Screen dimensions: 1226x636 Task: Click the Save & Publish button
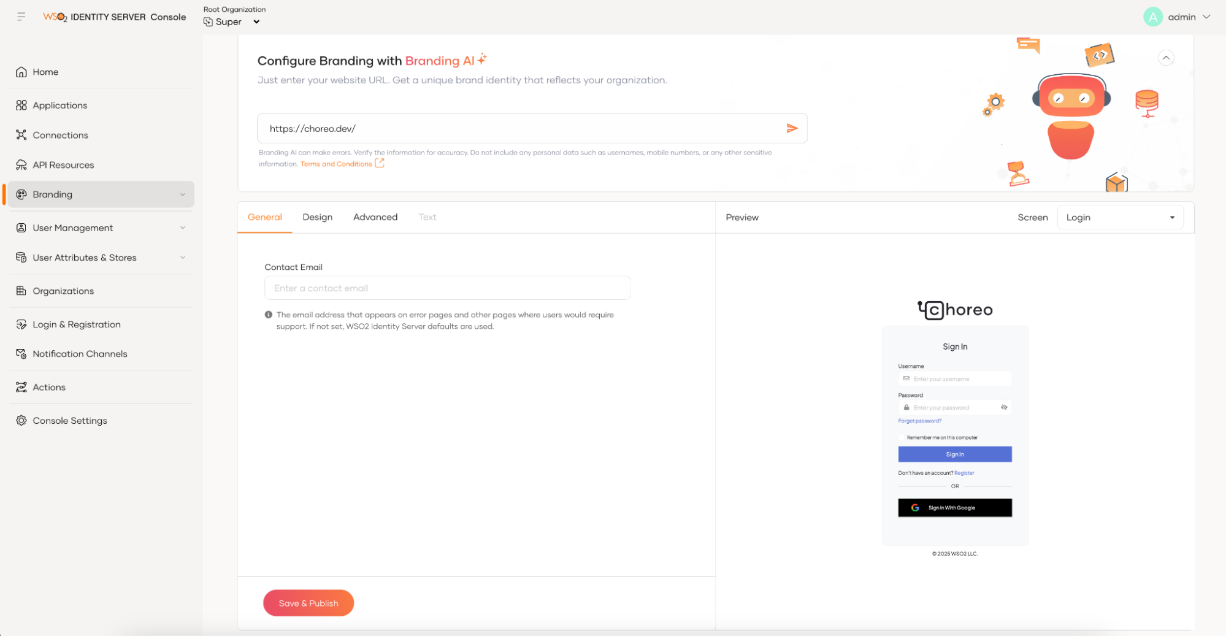click(x=308, y=603)
